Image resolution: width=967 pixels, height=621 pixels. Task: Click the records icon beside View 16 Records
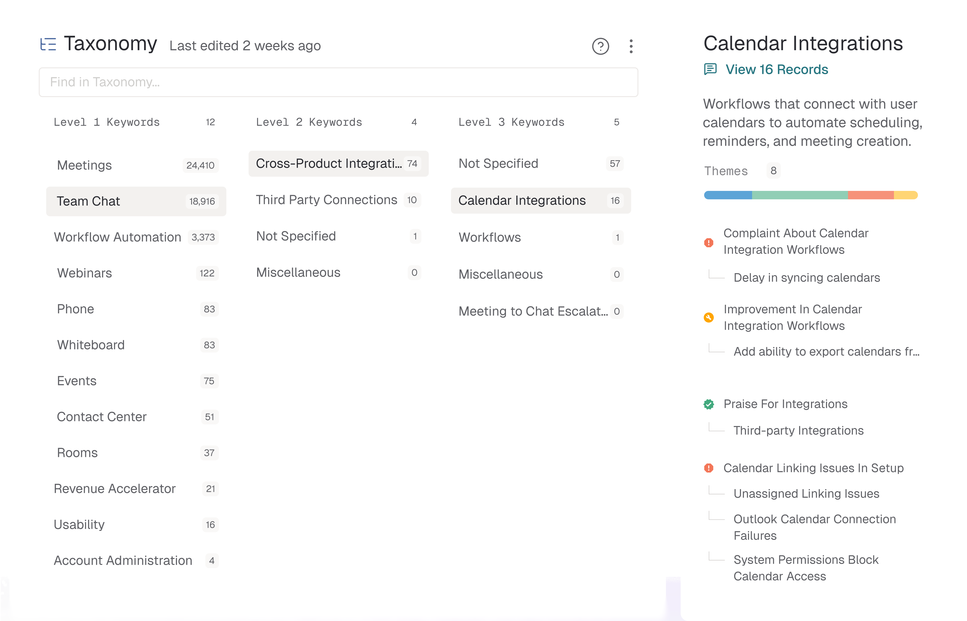tap(710, 69)
